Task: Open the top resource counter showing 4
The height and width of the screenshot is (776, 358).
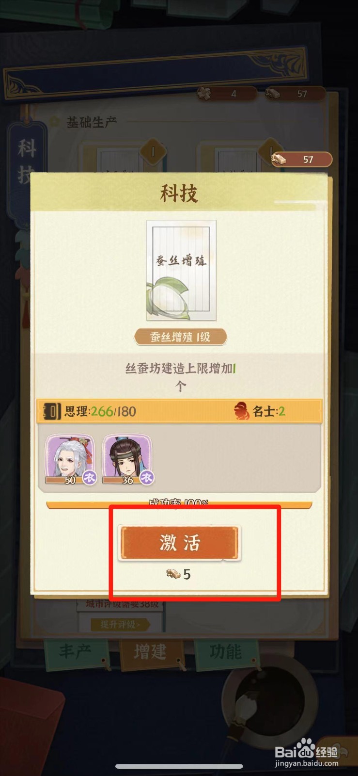Action: [227, 94]
